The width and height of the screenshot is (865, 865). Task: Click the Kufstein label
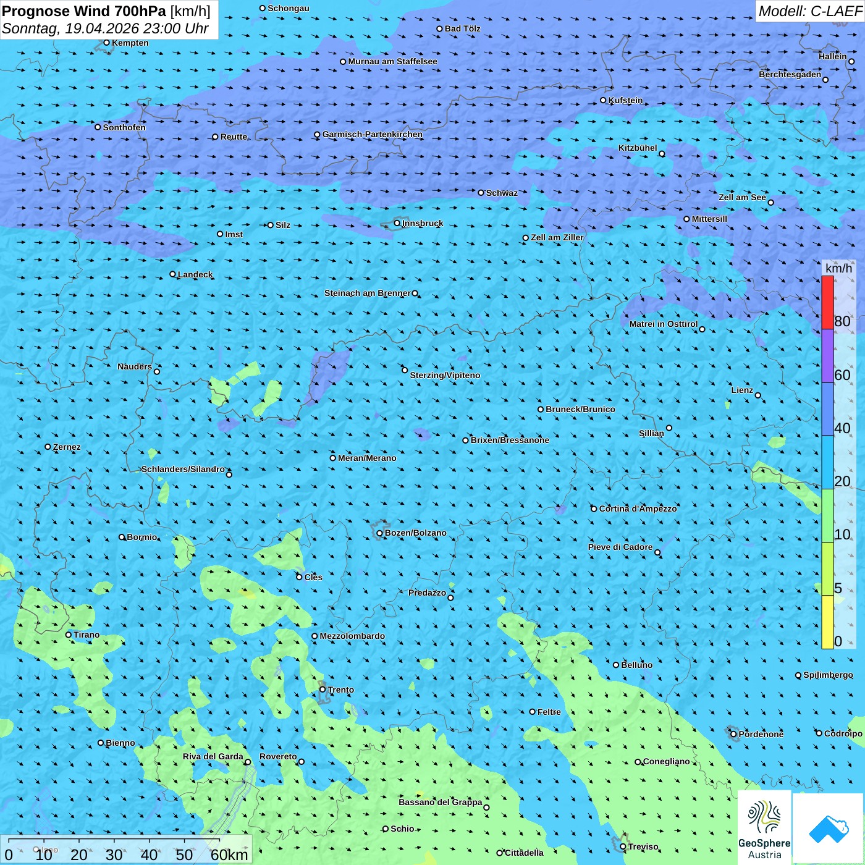(625, 100)
